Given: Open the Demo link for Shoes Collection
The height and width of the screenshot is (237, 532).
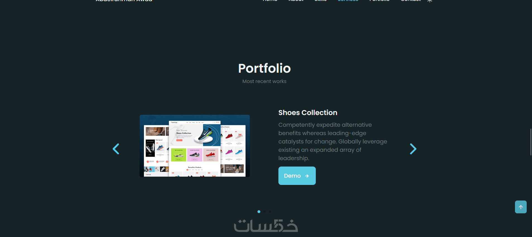Looking at the screenshot, I should [x=297, y=176].
